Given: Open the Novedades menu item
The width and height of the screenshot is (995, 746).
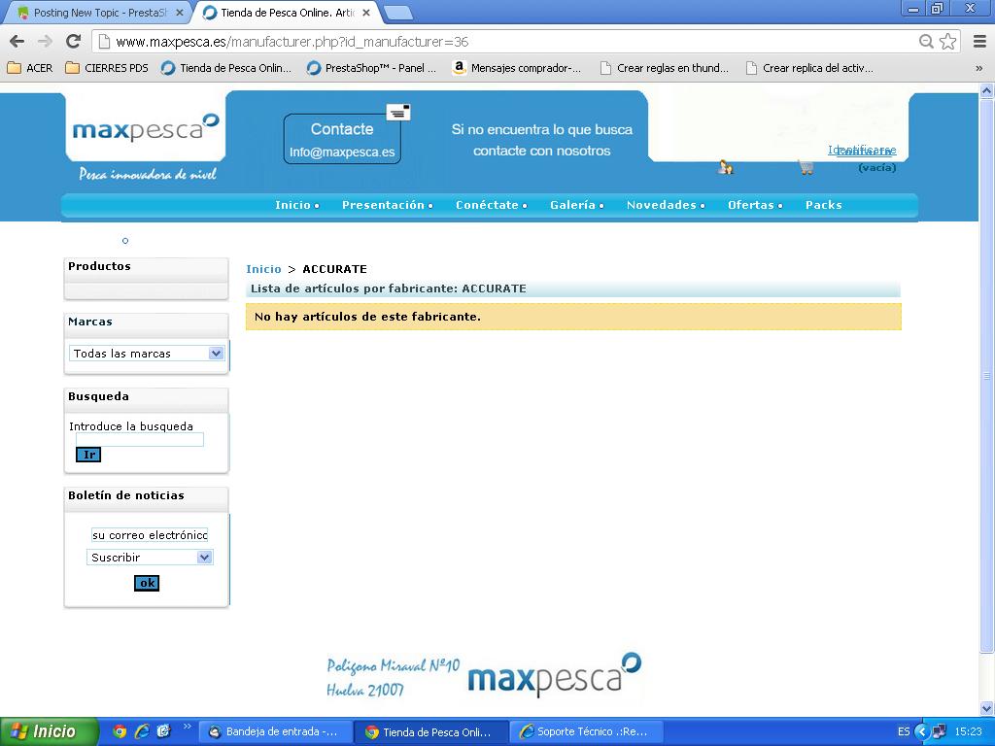Looking at the screenshot, I should pos(662,205).
